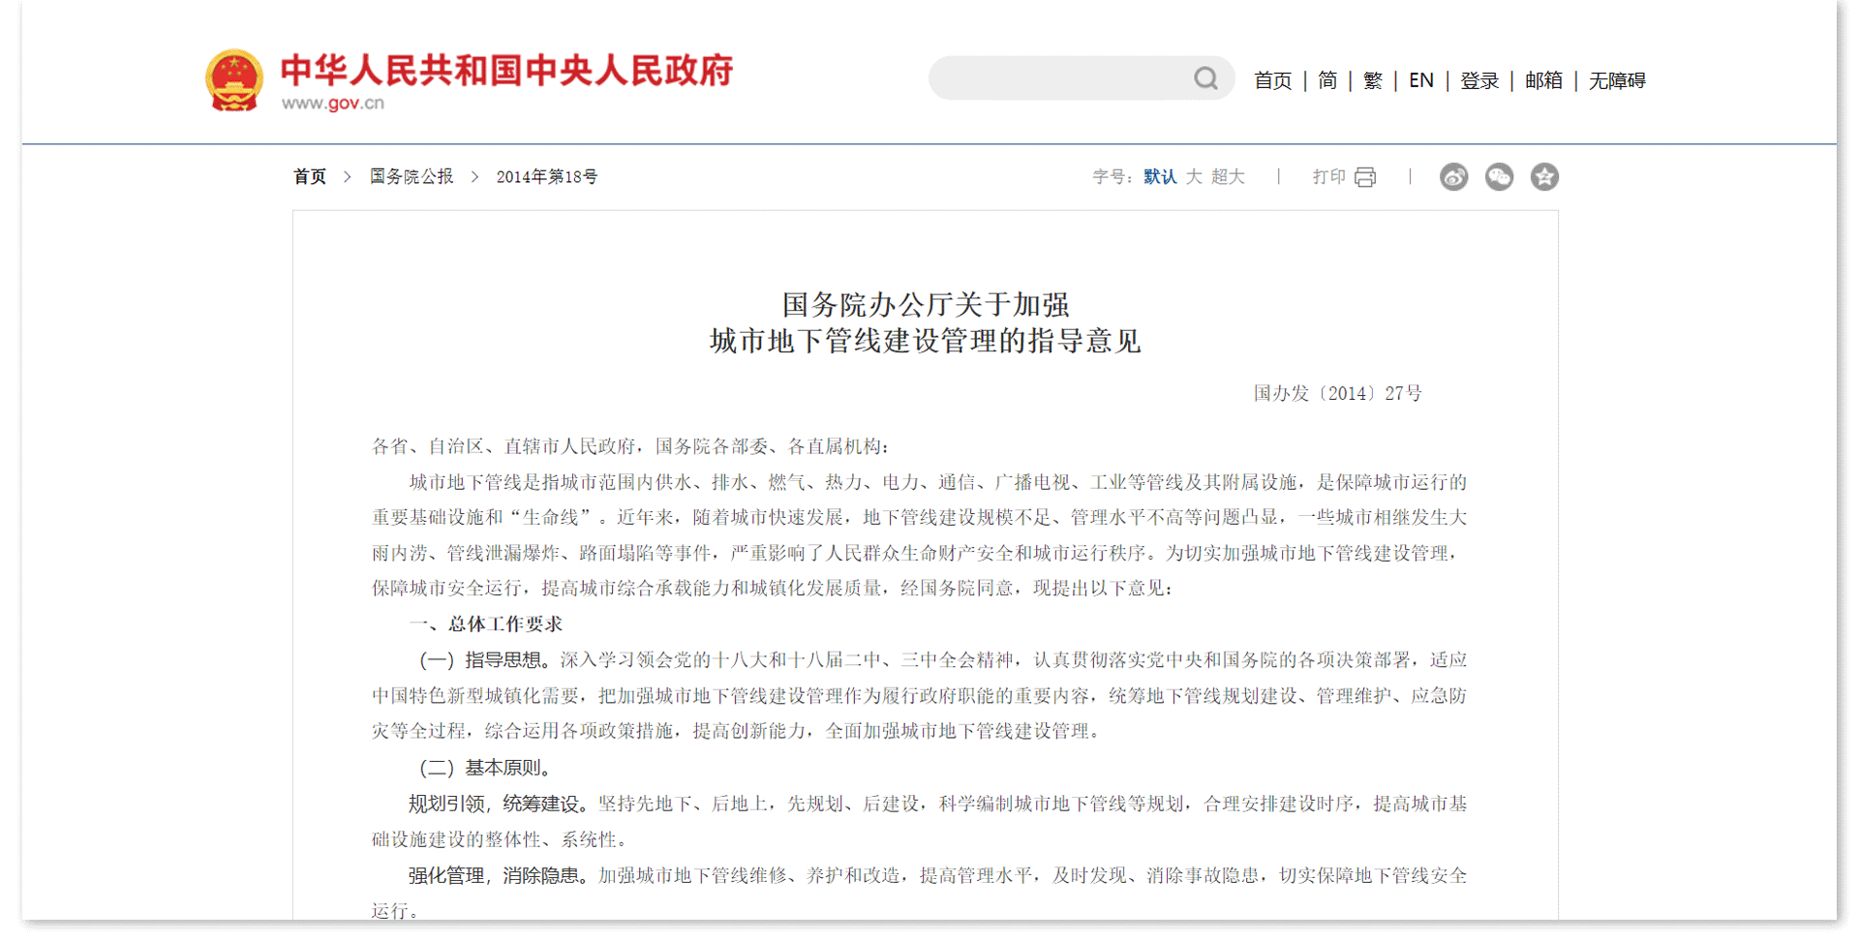Click the star icon to favorite the page

[x=1544, y=176]
